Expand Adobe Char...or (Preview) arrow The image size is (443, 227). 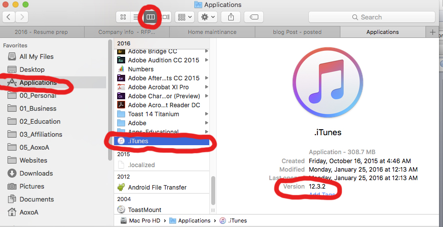pos(207,96)
